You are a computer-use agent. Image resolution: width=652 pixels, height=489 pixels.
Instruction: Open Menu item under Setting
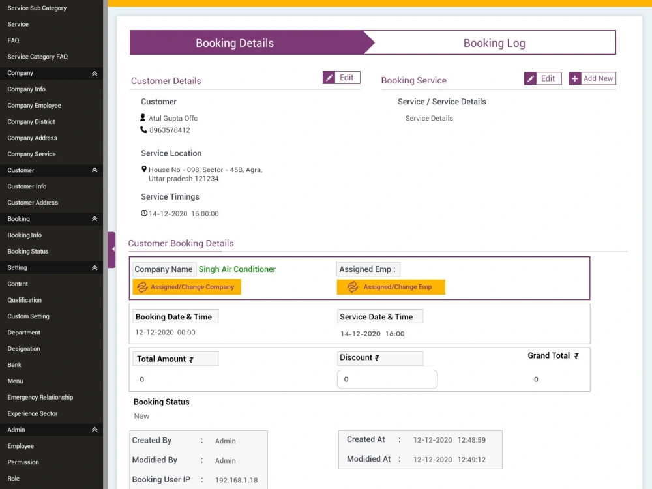[x=15, y=381]
